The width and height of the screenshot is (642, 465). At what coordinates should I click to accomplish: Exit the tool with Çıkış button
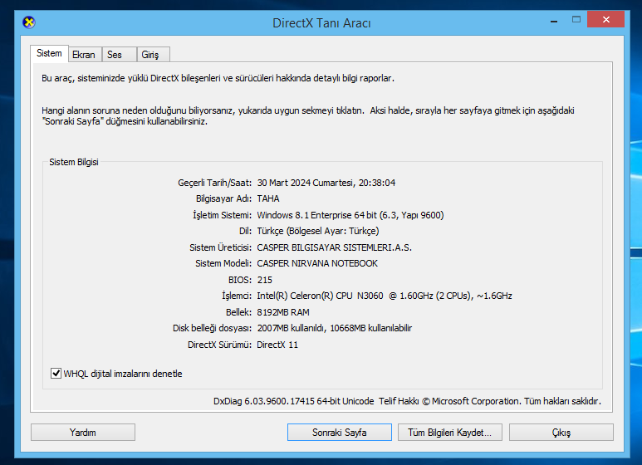[x=561, y=433]
